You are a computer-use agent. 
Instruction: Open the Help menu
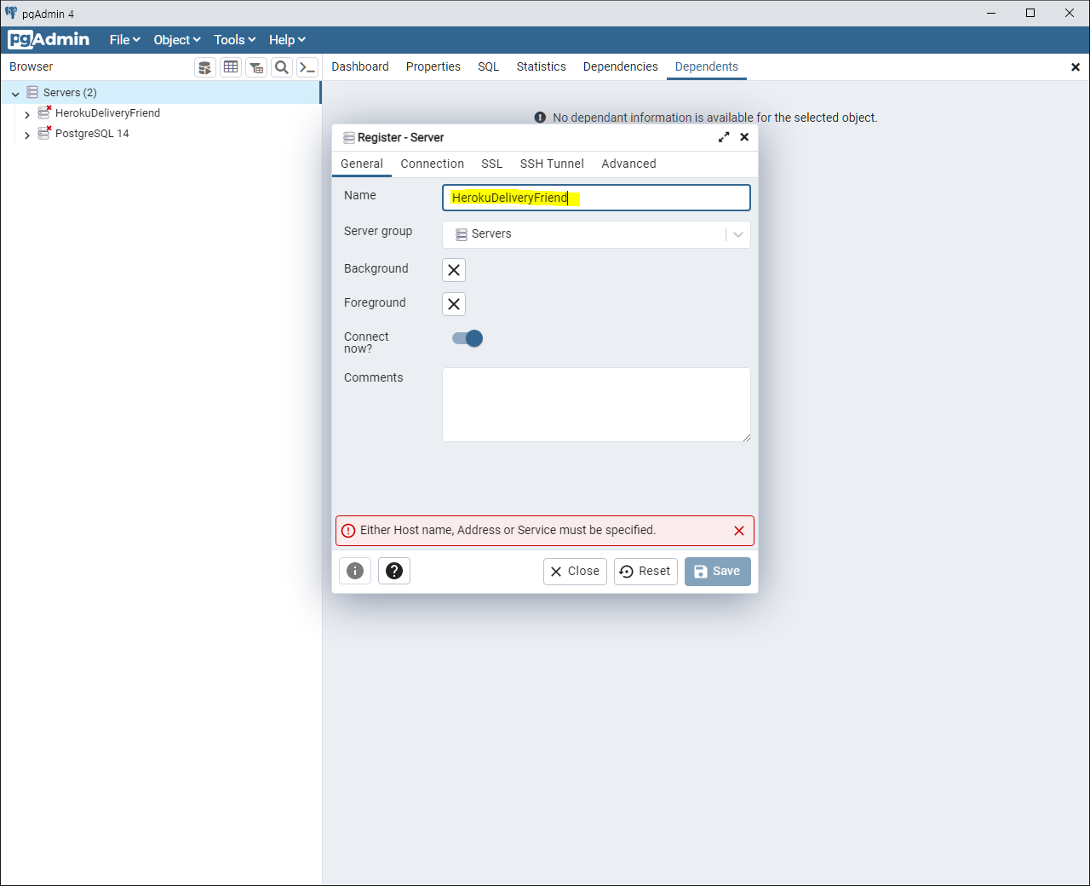pos(287,40)
